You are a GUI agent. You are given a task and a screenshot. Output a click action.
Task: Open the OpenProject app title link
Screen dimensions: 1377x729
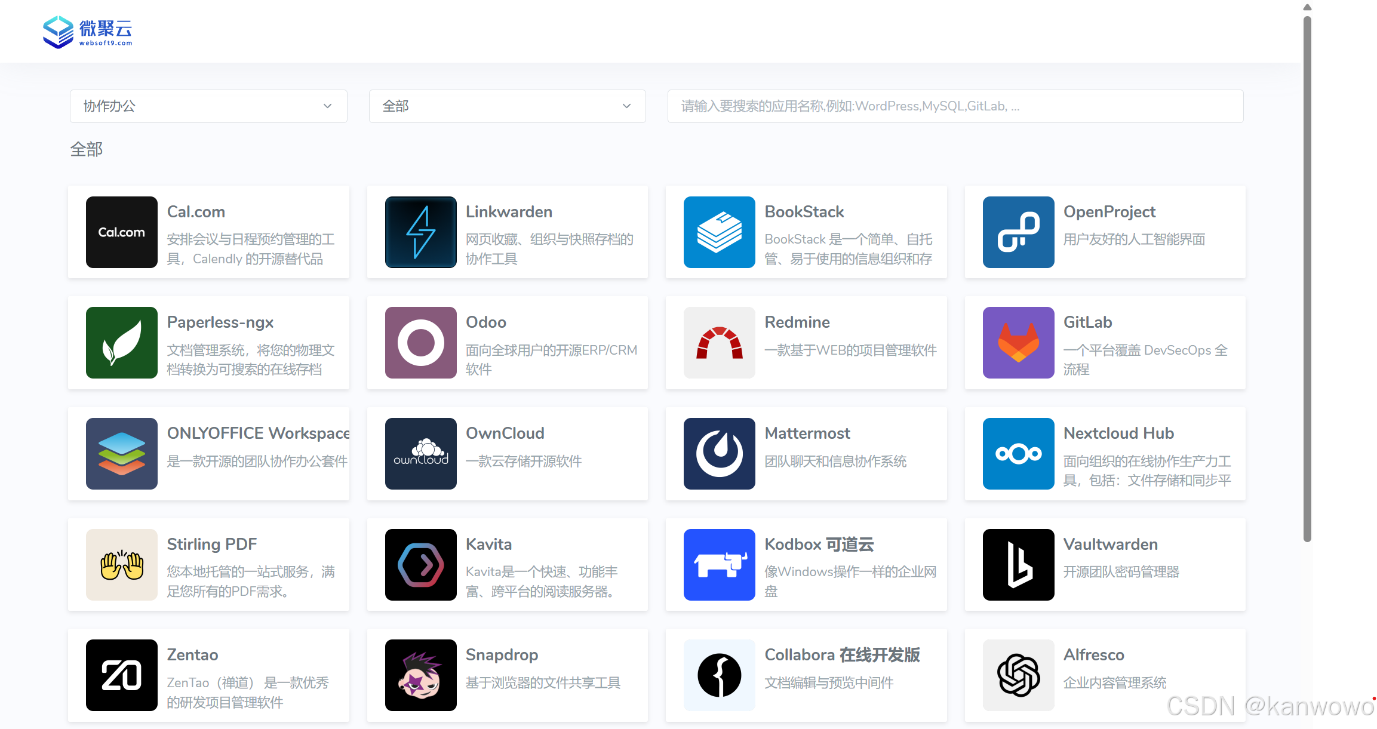click(1109, 212)
